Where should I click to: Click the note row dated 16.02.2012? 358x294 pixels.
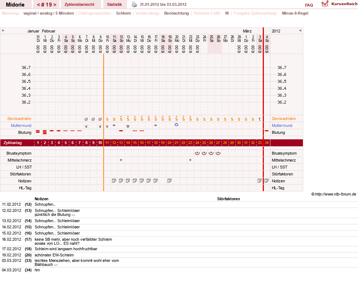(179, 241)
